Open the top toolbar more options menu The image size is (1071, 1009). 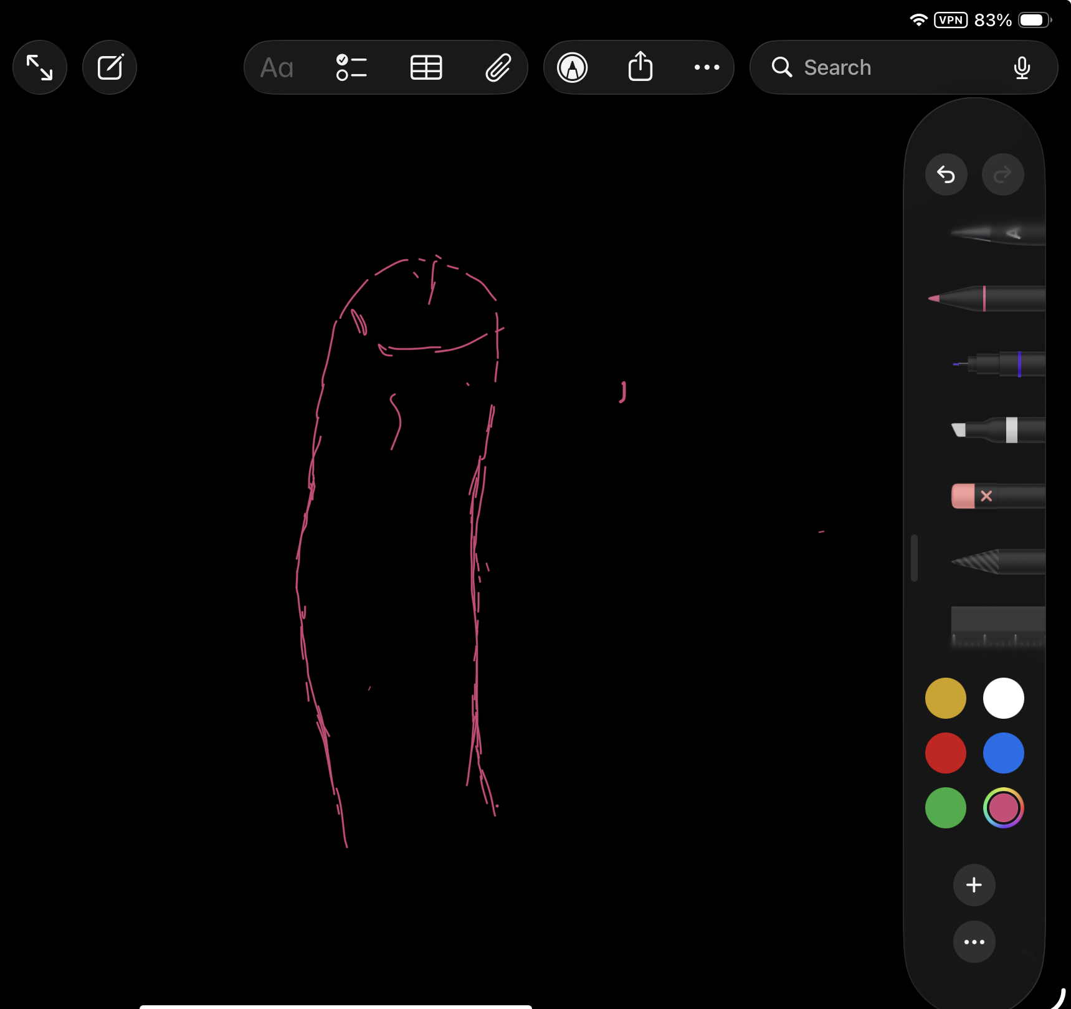(707, 67)
